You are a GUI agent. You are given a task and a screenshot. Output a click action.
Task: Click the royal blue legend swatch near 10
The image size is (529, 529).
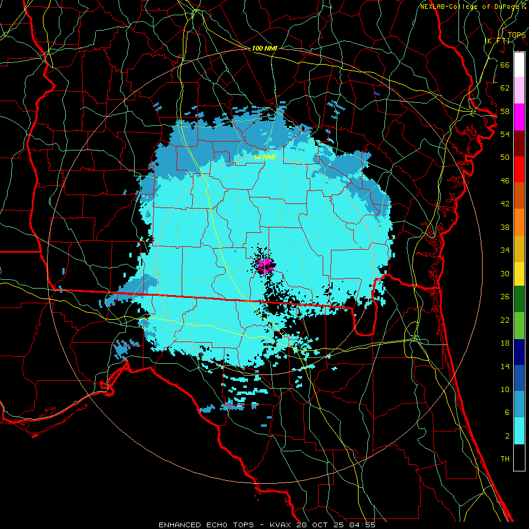[x=519, y=378]
